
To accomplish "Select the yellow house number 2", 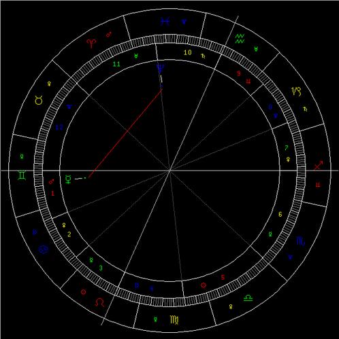I will click(x=69, y=234).
